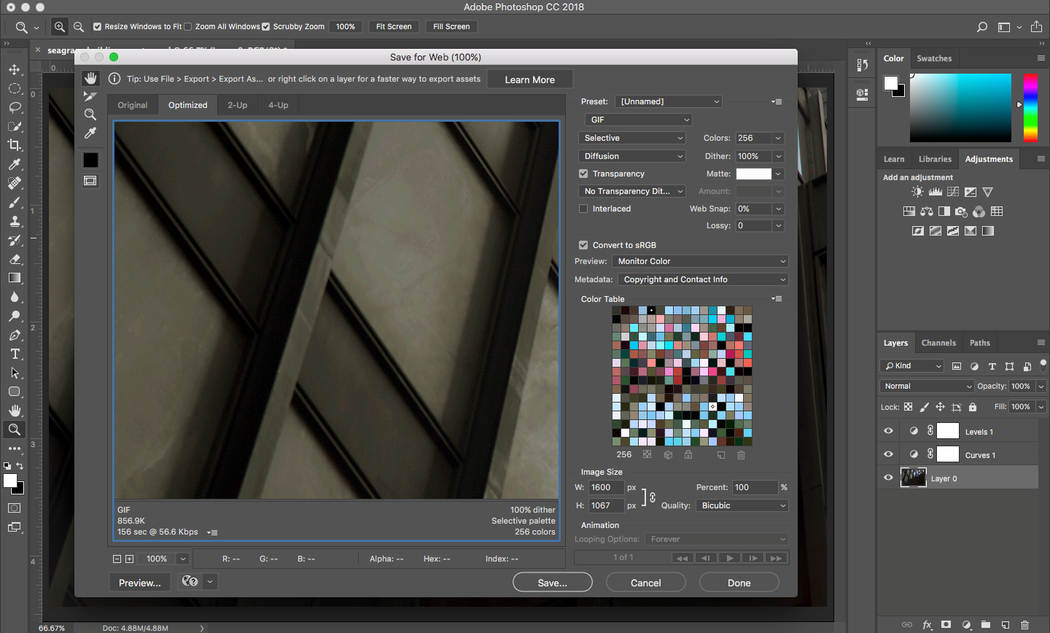The image size is (1050, 633).
Task: Click the white Matte color swatch
Action: pos(753,174)
